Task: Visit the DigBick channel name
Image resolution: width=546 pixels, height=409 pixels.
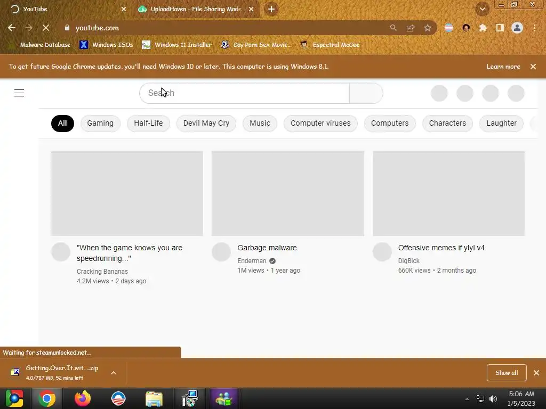Action: point(409,261)
